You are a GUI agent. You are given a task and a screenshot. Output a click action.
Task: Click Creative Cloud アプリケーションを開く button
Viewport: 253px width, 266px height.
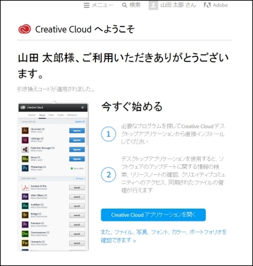click(153, 215)
